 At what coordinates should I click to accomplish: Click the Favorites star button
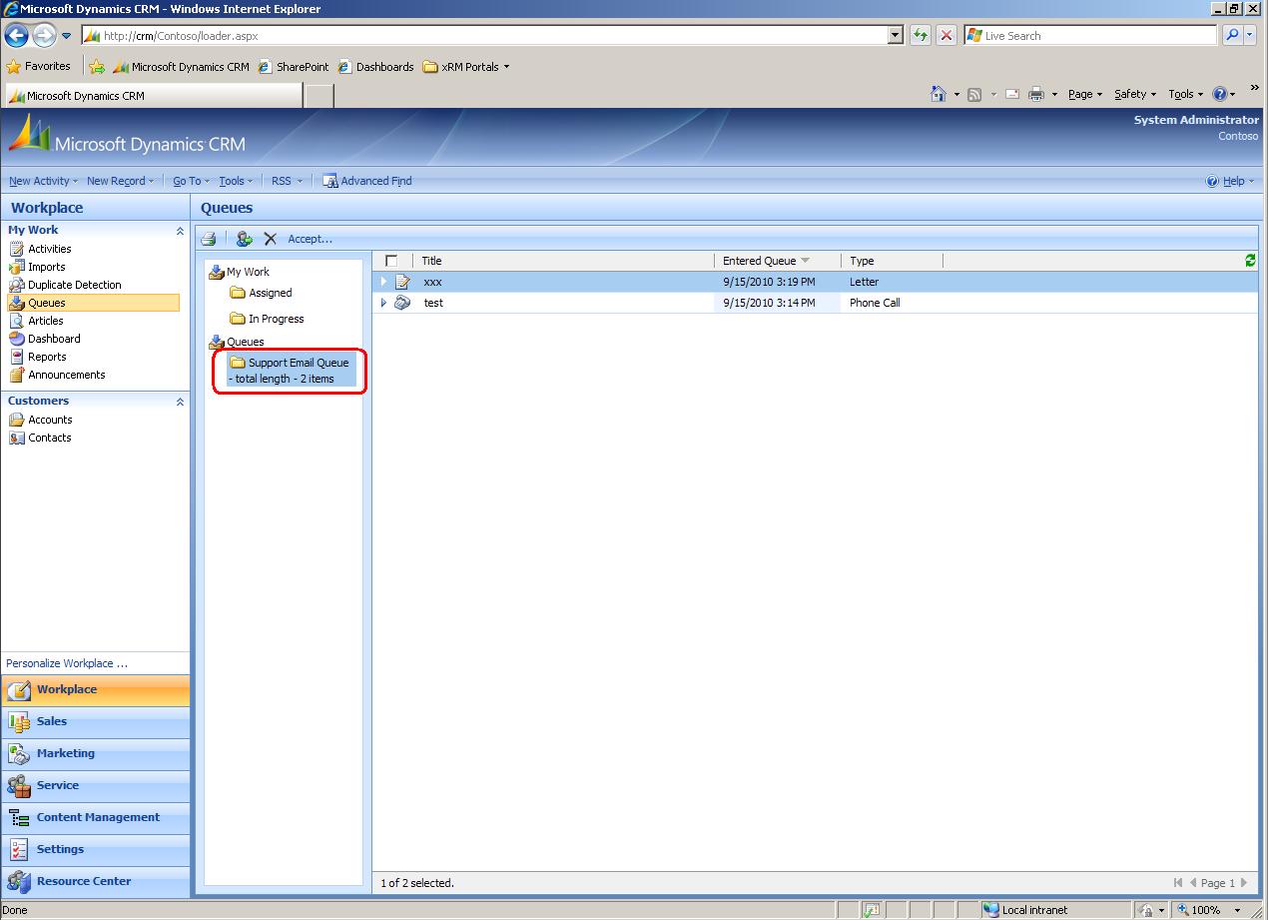click(39, 67)
